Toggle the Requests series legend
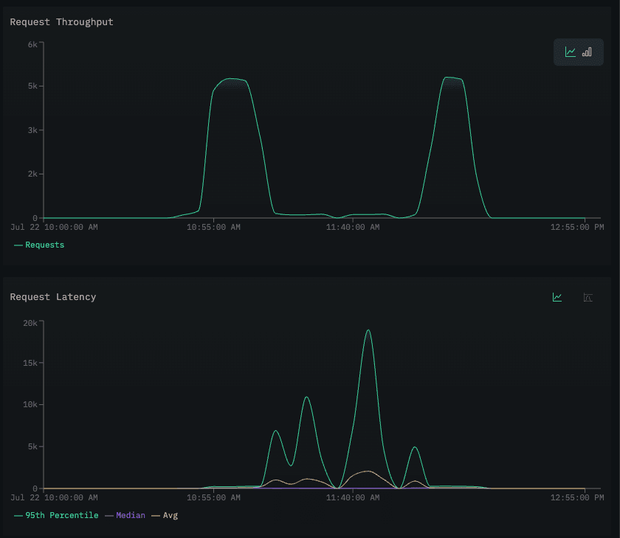Screen dimensions: 620x538 pos(39,245)
